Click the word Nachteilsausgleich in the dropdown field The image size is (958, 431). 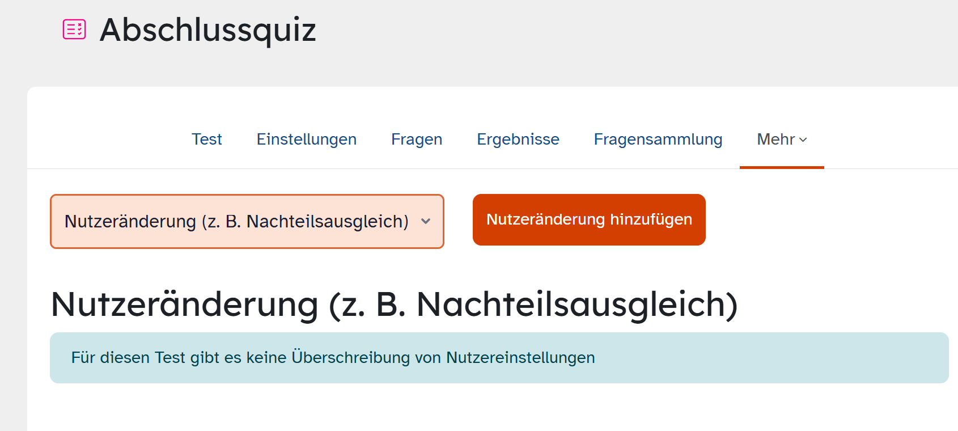coord(328,222)
